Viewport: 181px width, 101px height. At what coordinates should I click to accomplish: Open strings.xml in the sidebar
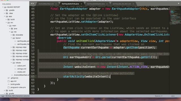point(22,69)
